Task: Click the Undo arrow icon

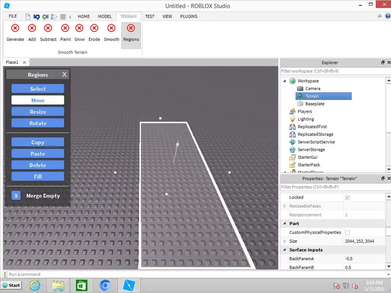Action: tap(36, 16)
